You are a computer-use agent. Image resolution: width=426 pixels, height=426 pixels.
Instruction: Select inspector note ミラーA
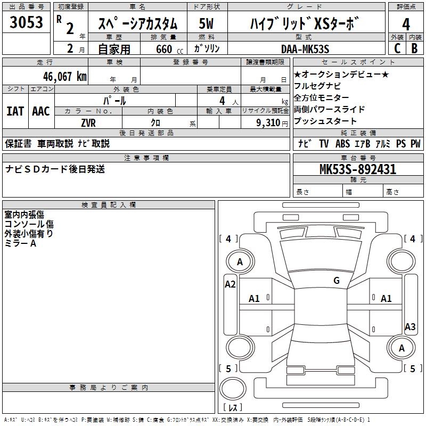(20, 243)
